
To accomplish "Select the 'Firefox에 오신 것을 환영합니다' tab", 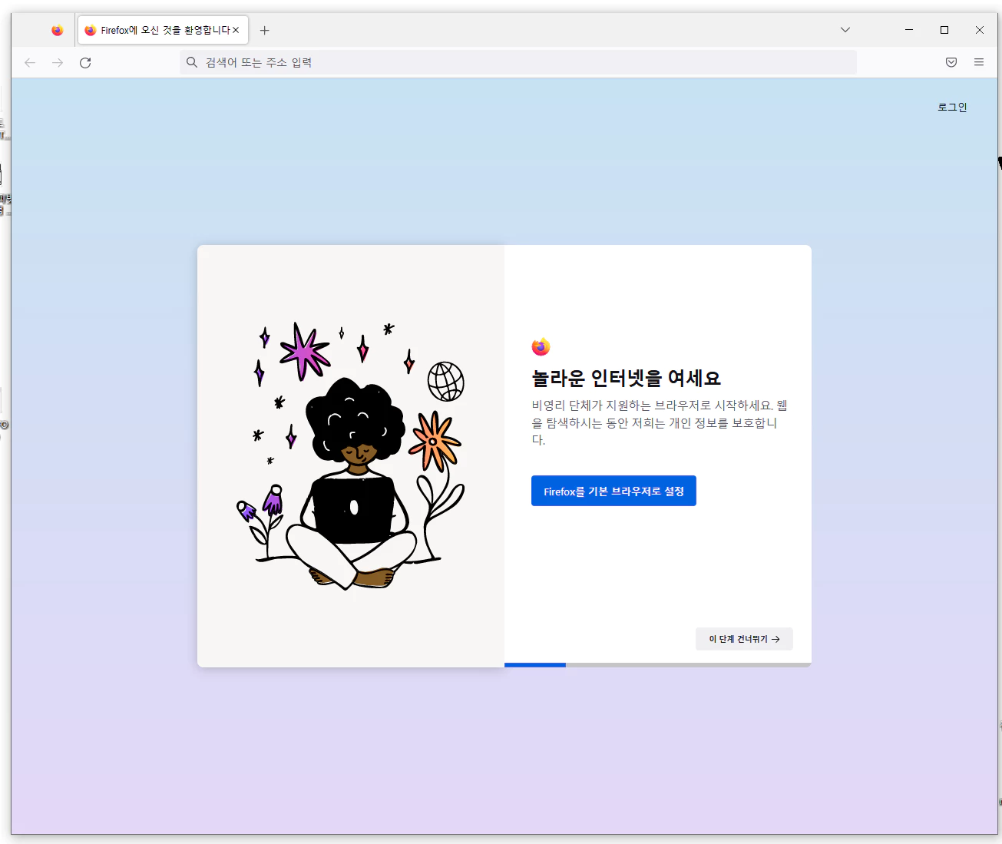I will pos(163,31).
